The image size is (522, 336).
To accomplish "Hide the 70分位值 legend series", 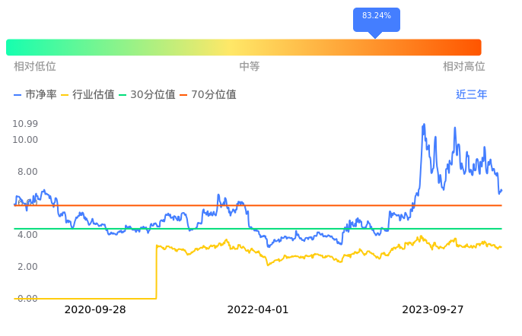I will (207, 95).
